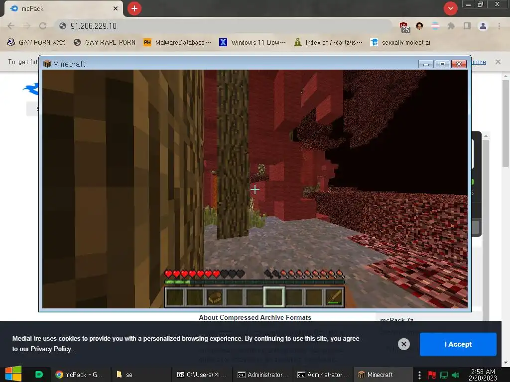
Task: Switch to mcPack Chrome taskbar item
Action: pyautogui.click(x=80, y=375)
